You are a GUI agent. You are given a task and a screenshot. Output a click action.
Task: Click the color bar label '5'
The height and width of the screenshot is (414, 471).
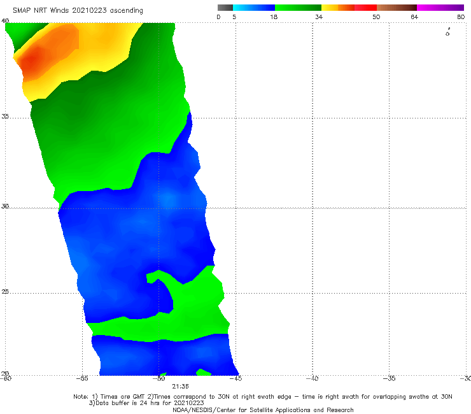click(234, 17)
